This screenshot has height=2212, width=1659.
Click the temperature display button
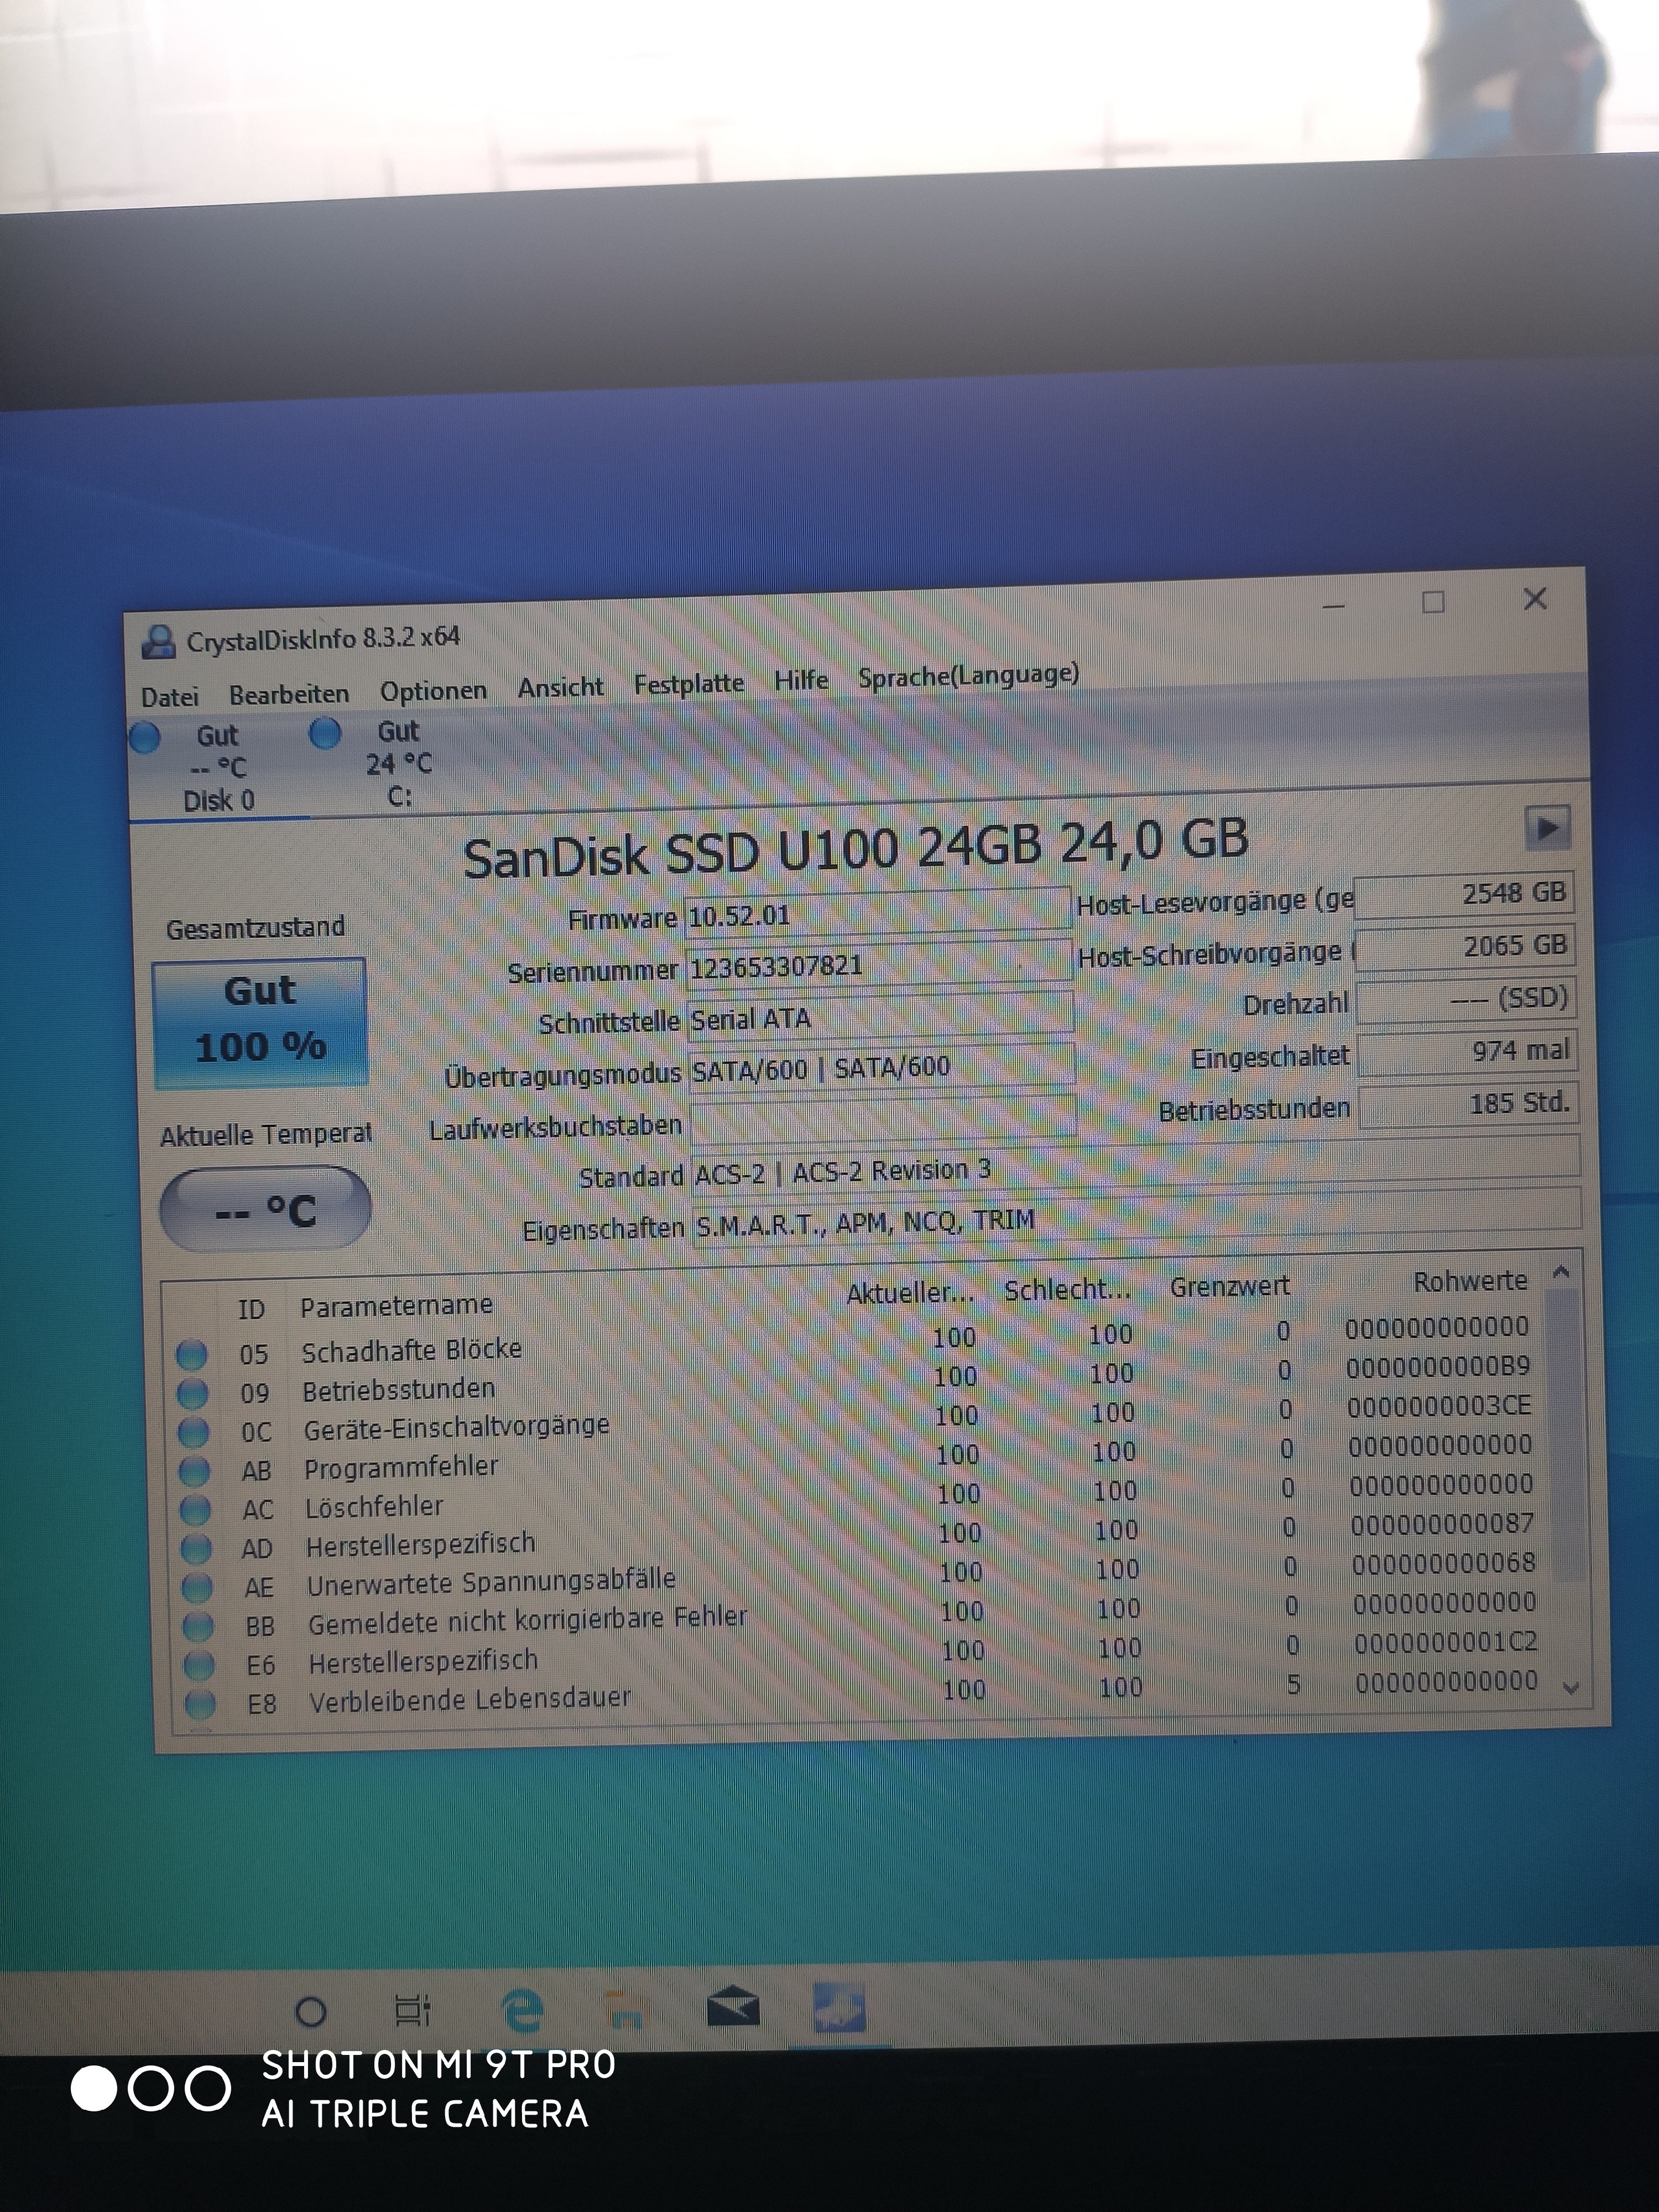point(265,1209)
